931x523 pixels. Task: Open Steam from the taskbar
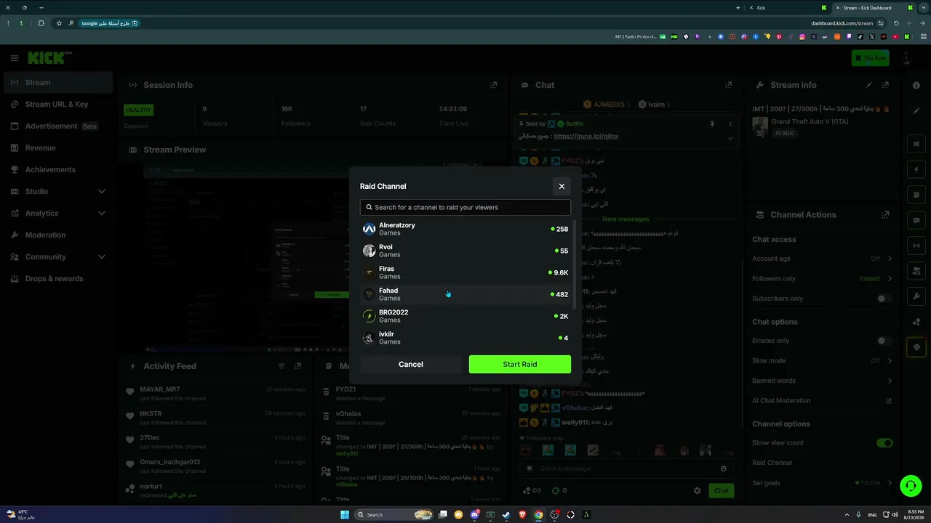(506, 514)
